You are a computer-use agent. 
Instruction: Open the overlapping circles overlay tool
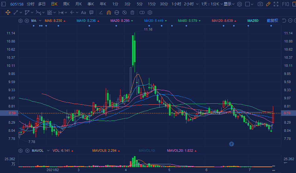(x=142, y=12)
